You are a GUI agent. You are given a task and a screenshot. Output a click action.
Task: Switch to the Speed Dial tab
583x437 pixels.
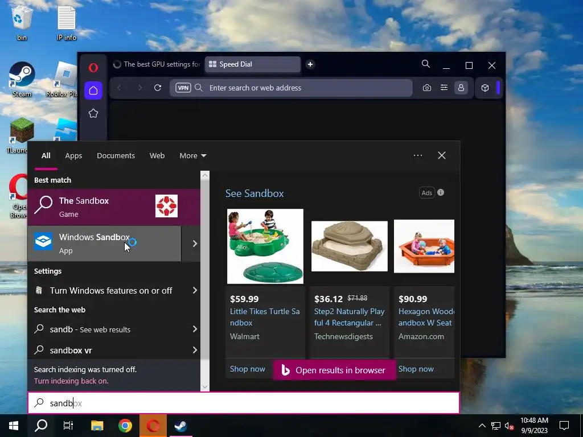[x=252, y=64]
